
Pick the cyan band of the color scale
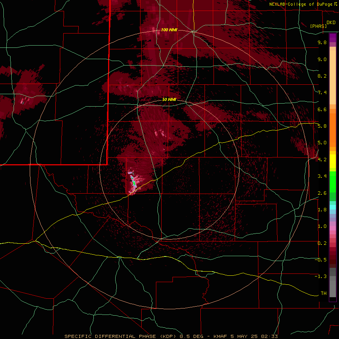tap(333, 207)
